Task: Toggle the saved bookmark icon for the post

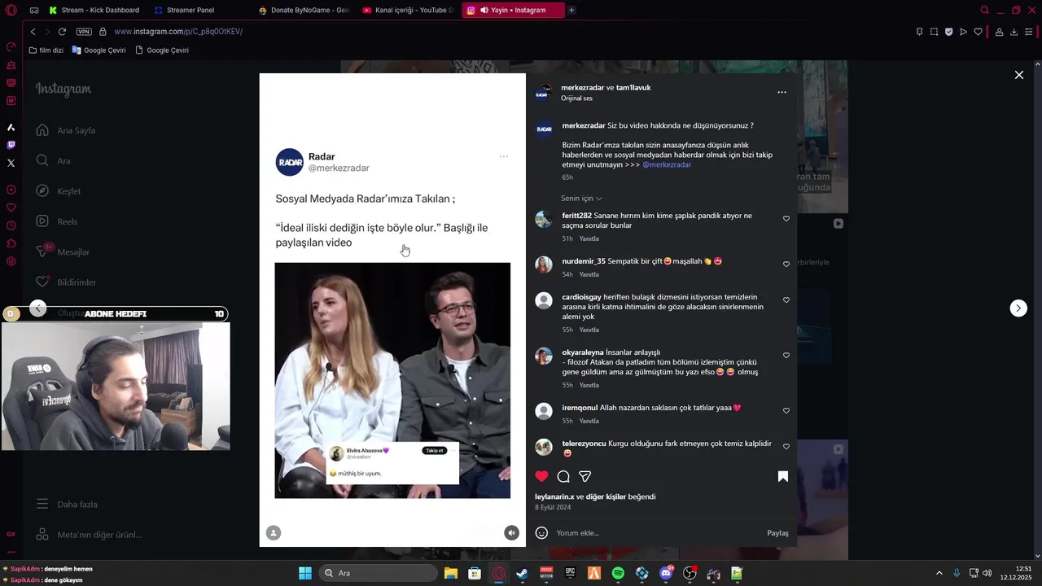Action: (x=783, y=476)
